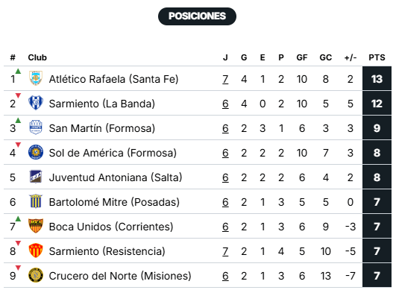Screen dimensions: 396x290
Task: Click the GF column header
Action: pos(302,57)
